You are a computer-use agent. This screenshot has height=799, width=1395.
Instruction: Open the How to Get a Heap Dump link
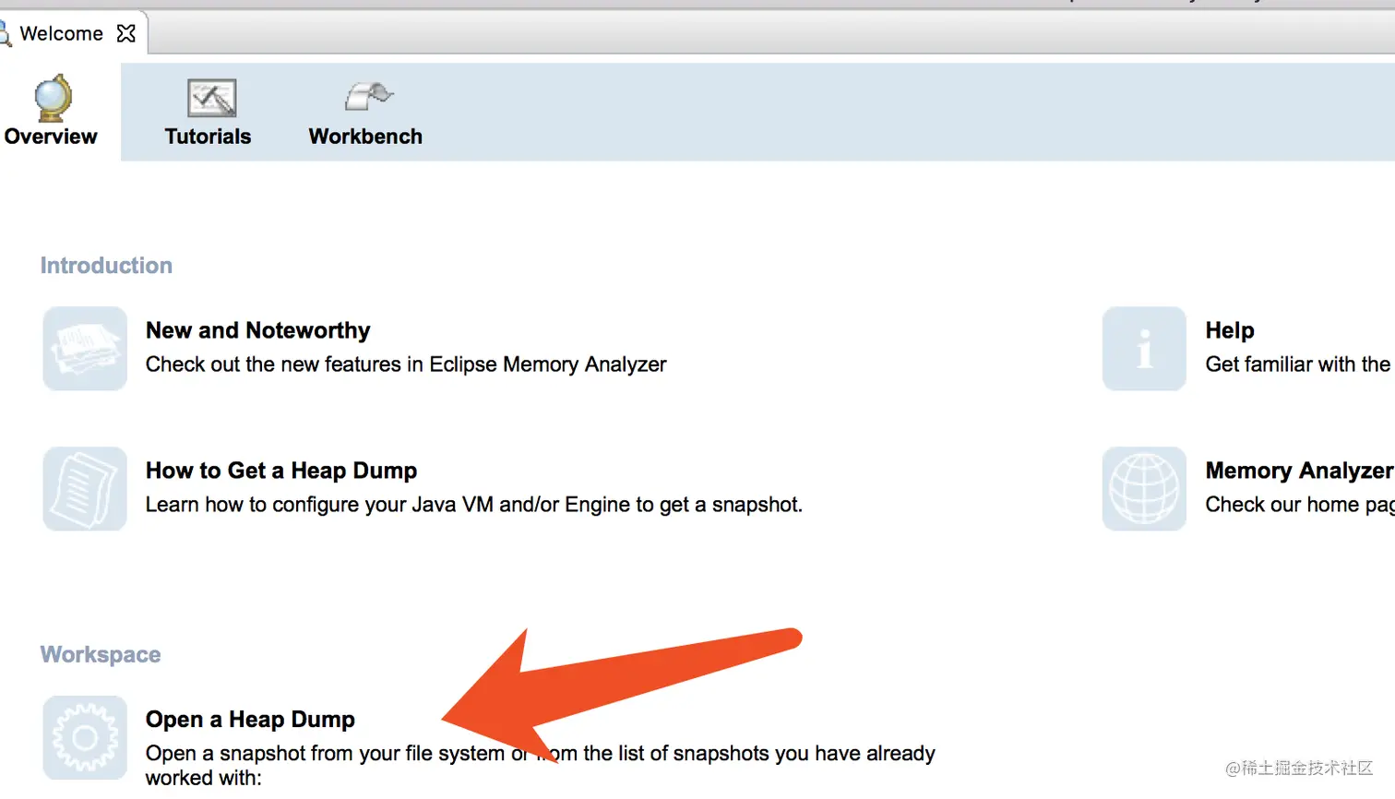pos(281,471)
